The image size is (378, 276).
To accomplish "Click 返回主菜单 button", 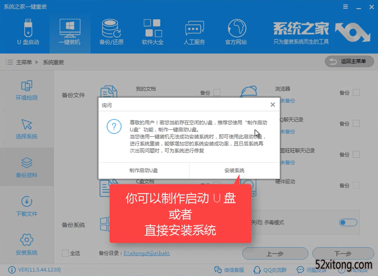I will (x=349, y=62).
